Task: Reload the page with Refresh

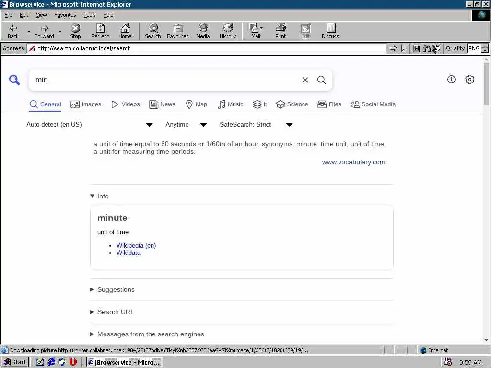Action: click(x=100, y=31)
